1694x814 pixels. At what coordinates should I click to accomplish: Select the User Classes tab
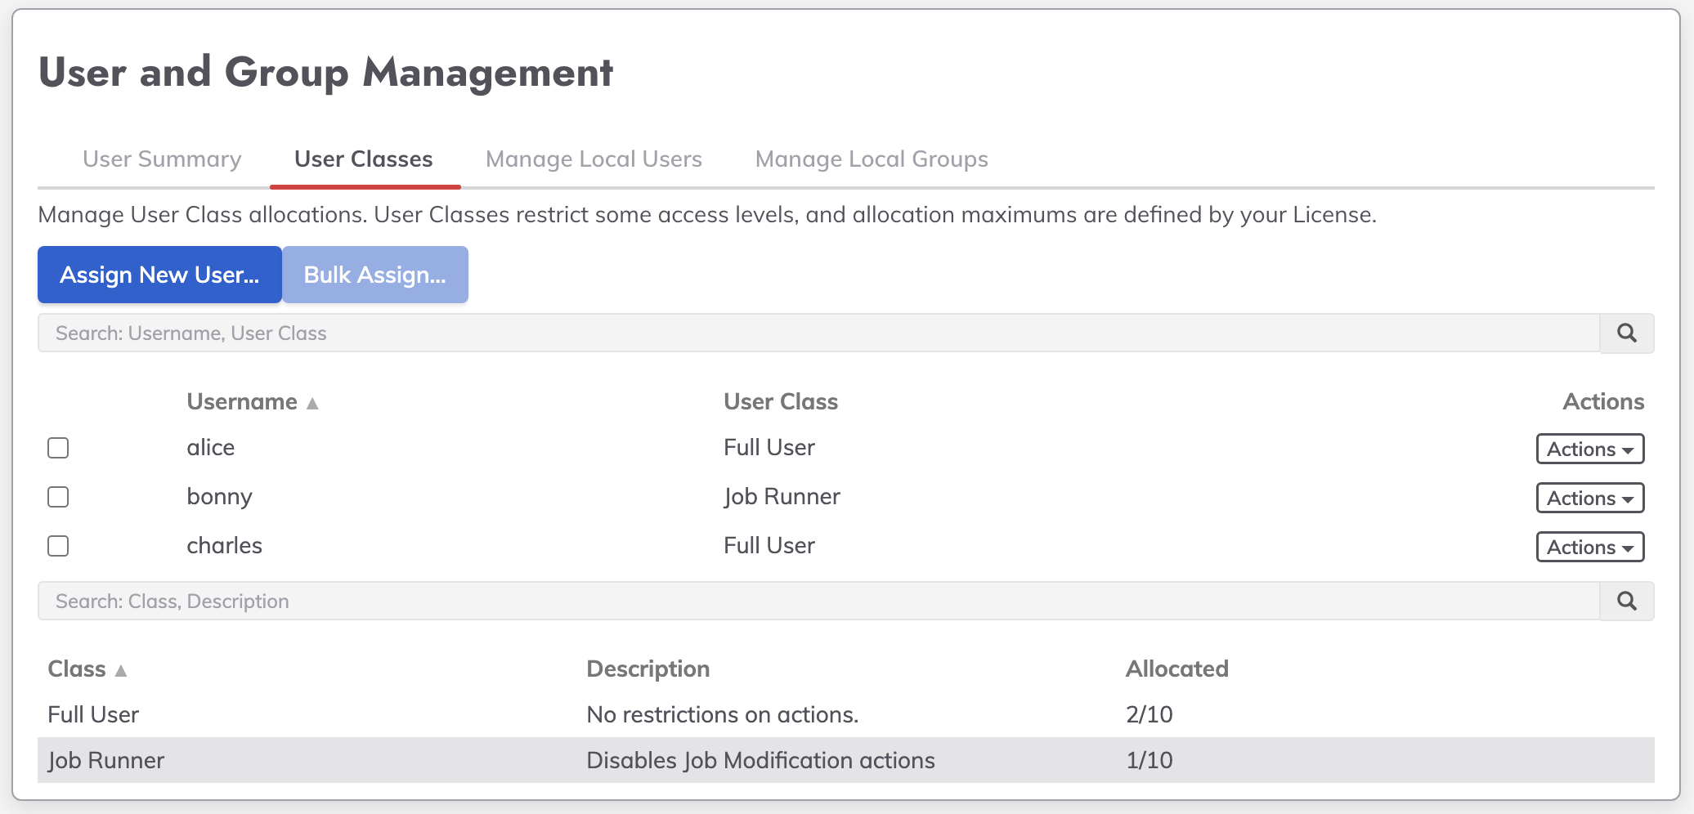[x=364, y=159]
